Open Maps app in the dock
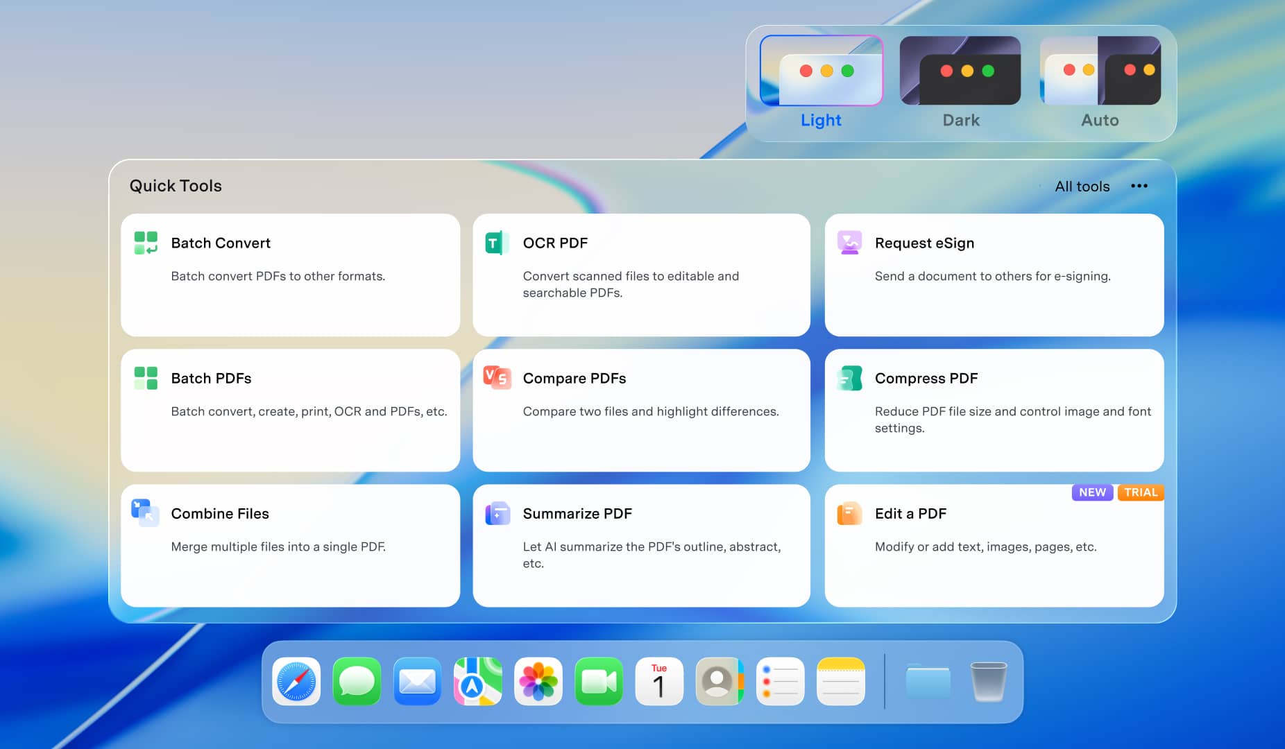The height and width of the screenshot is (749, 1285). pos(478,682)
